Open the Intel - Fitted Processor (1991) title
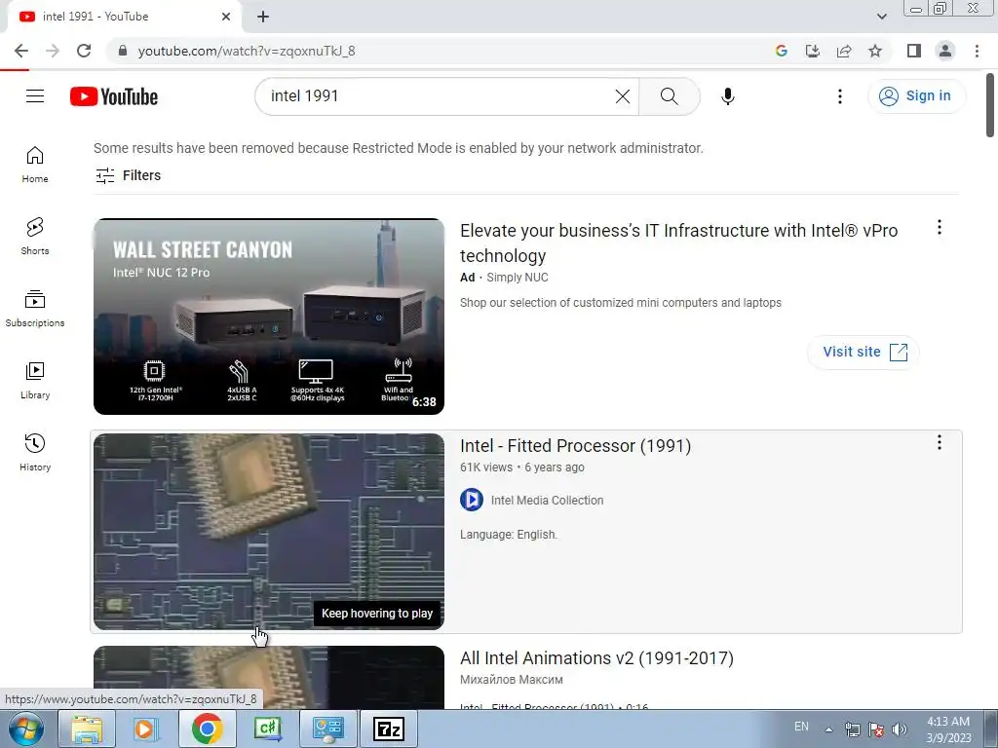The width and height of the screenshot is (998, 748). coord(575,446)
